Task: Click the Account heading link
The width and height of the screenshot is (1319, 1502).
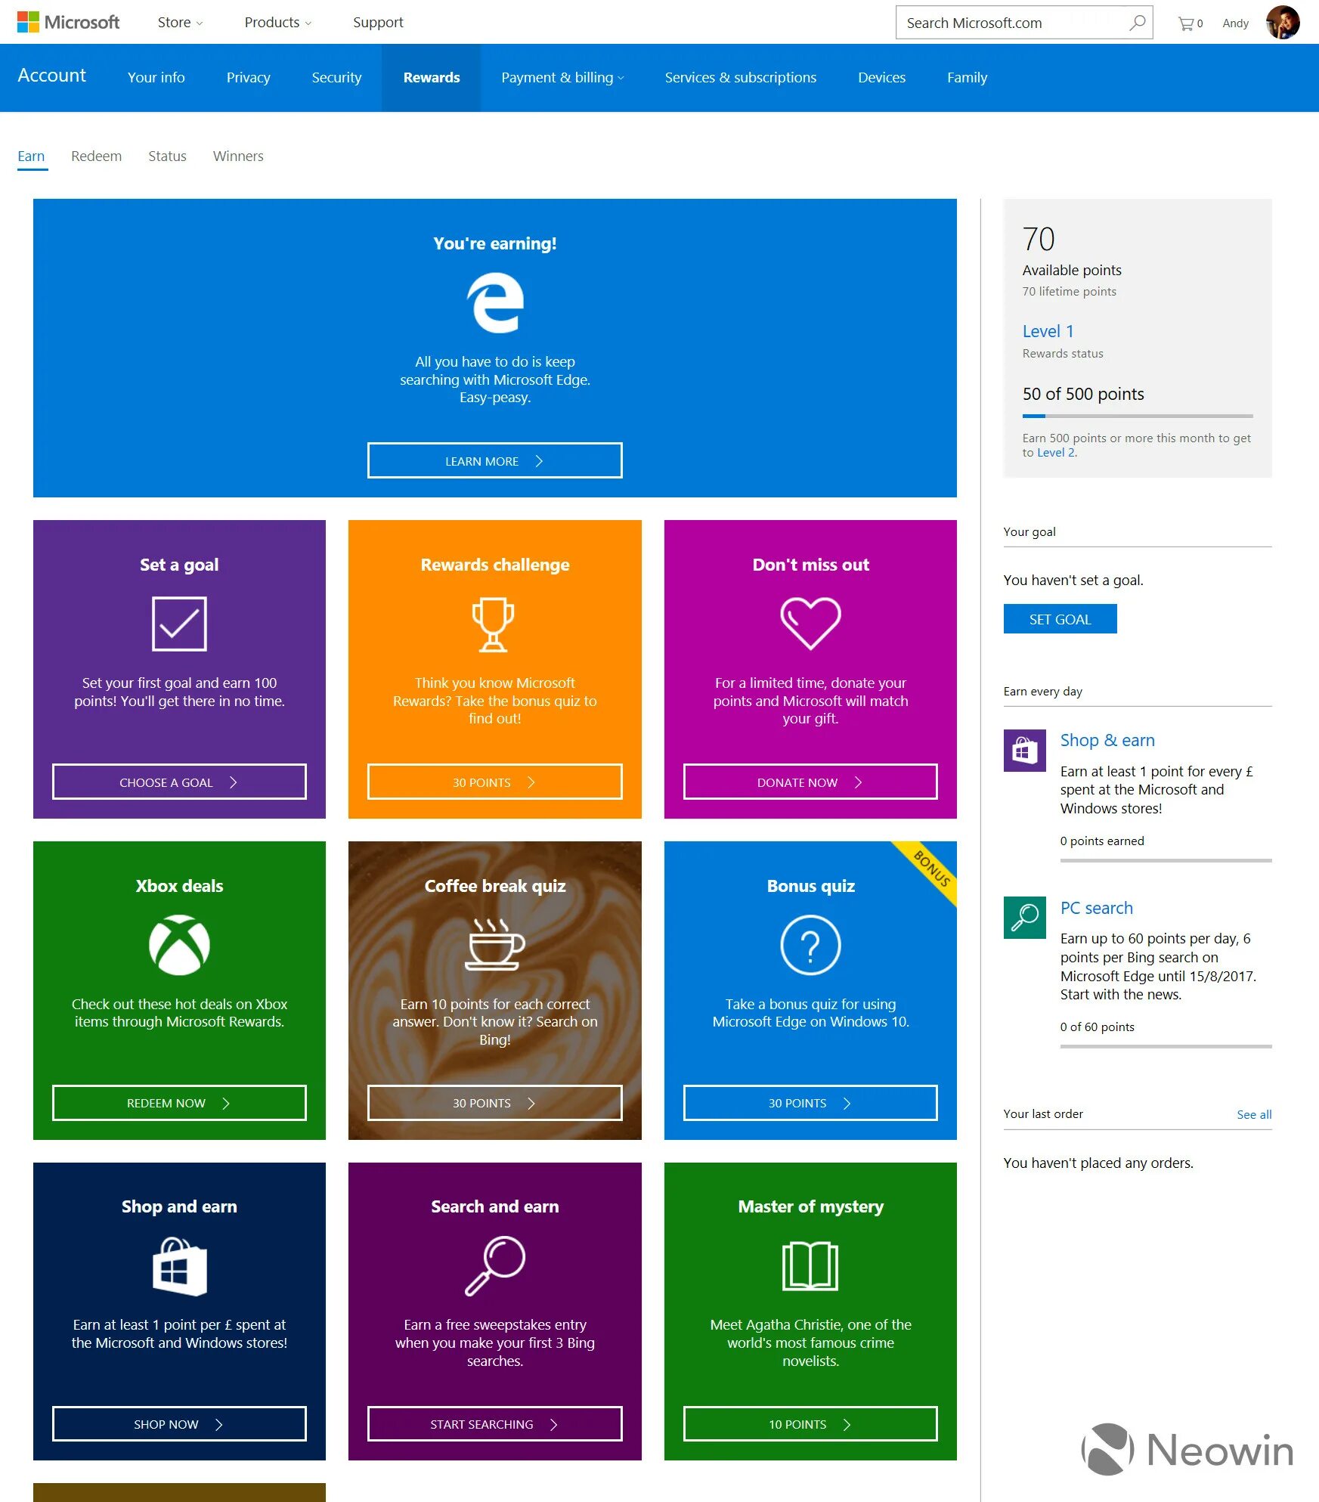Action: tap(52, 76)
